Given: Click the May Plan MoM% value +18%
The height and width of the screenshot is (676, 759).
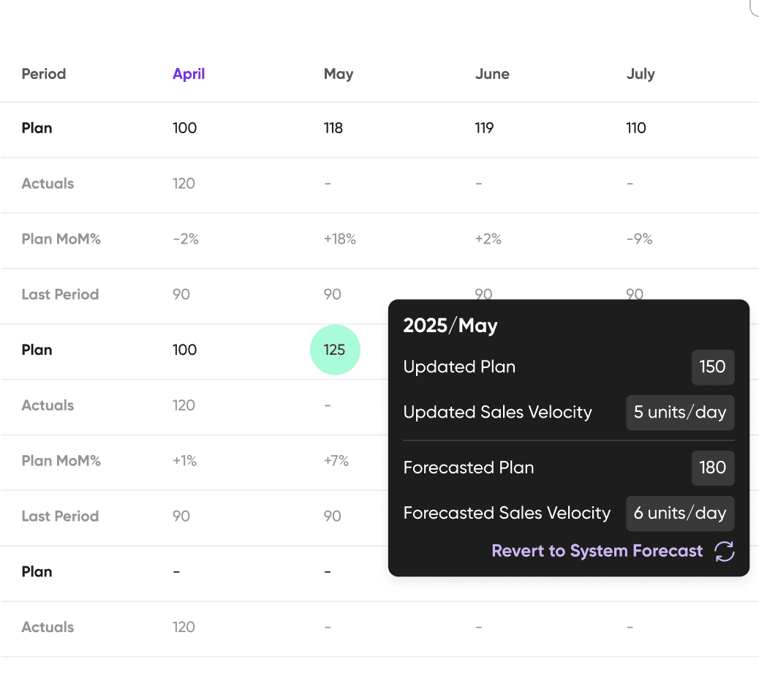Looking at the screenshot, I should pos(340,239).
